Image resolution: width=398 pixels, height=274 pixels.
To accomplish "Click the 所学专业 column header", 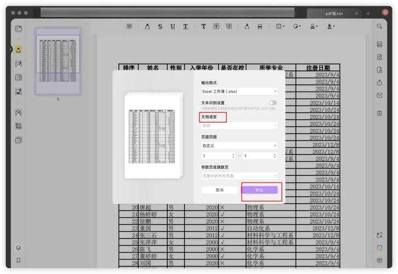I will [271, 67].
